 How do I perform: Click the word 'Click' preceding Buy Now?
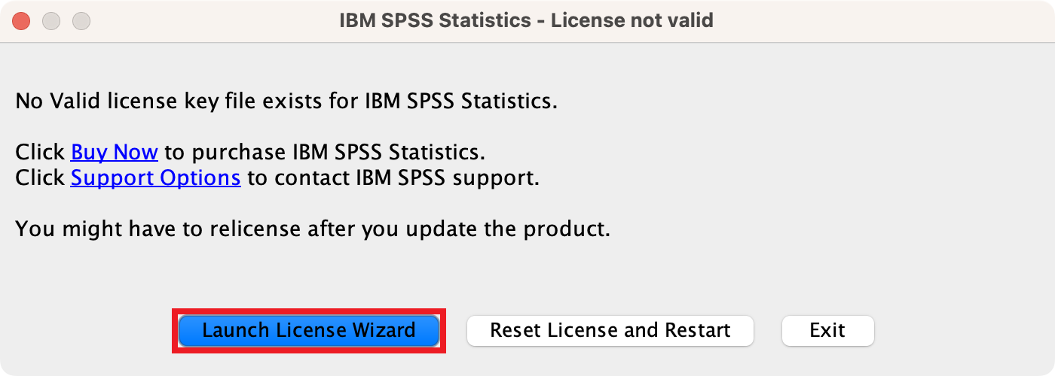coord(40,152)
